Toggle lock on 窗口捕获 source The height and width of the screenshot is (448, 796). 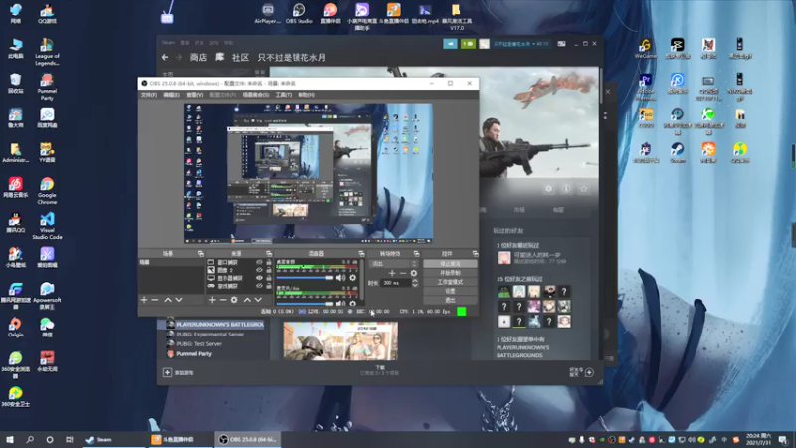pyautogui.click(x=268, y=262)
